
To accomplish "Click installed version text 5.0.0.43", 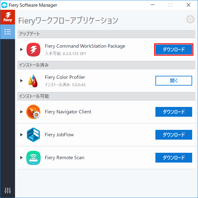I will pyautogui.click(x=79, y=85).
